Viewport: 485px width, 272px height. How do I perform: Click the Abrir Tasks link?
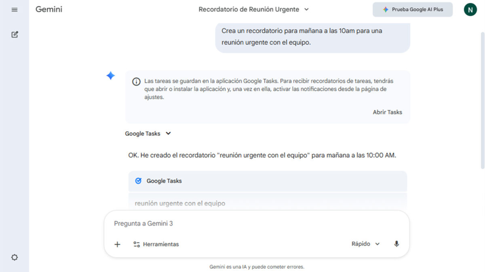coord(387,112)
